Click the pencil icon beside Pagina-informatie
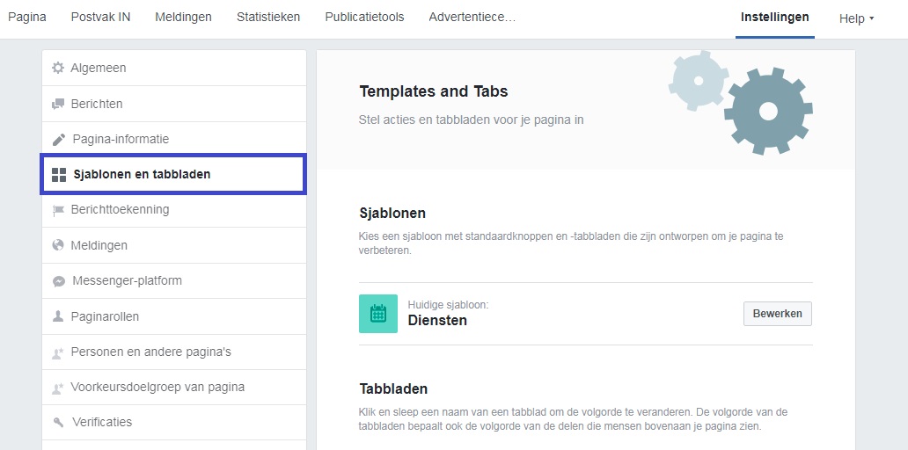Screen dimensions: 908x450 tap(58, 140)
